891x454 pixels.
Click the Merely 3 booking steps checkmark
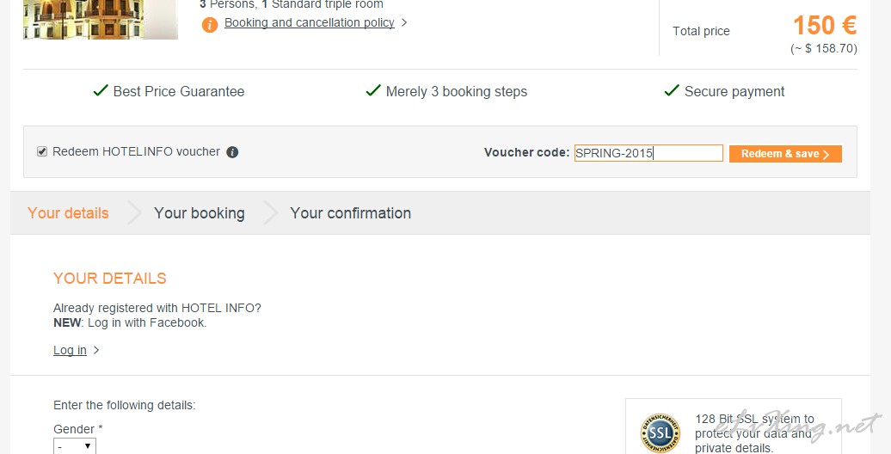[x=373, y=90]
